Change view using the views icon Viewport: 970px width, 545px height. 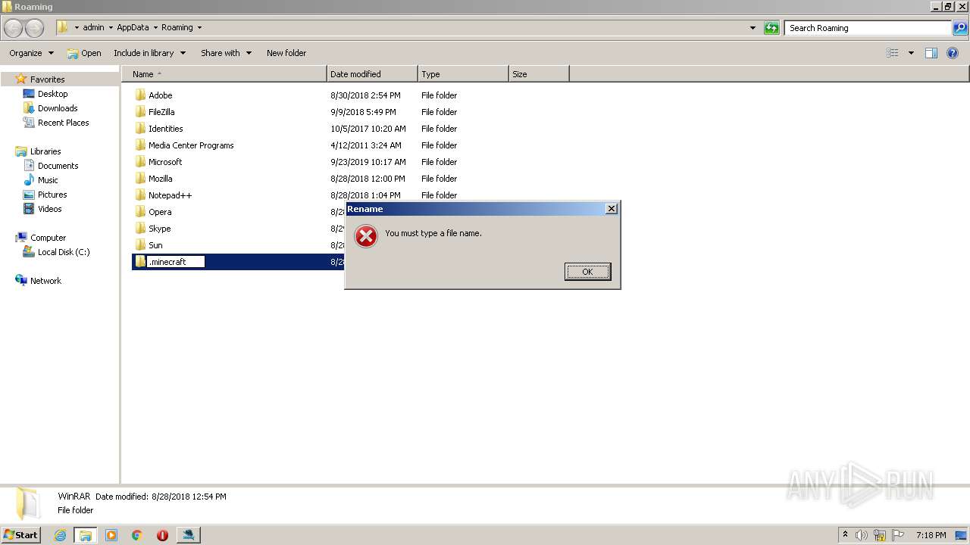[x=893, y=53]
